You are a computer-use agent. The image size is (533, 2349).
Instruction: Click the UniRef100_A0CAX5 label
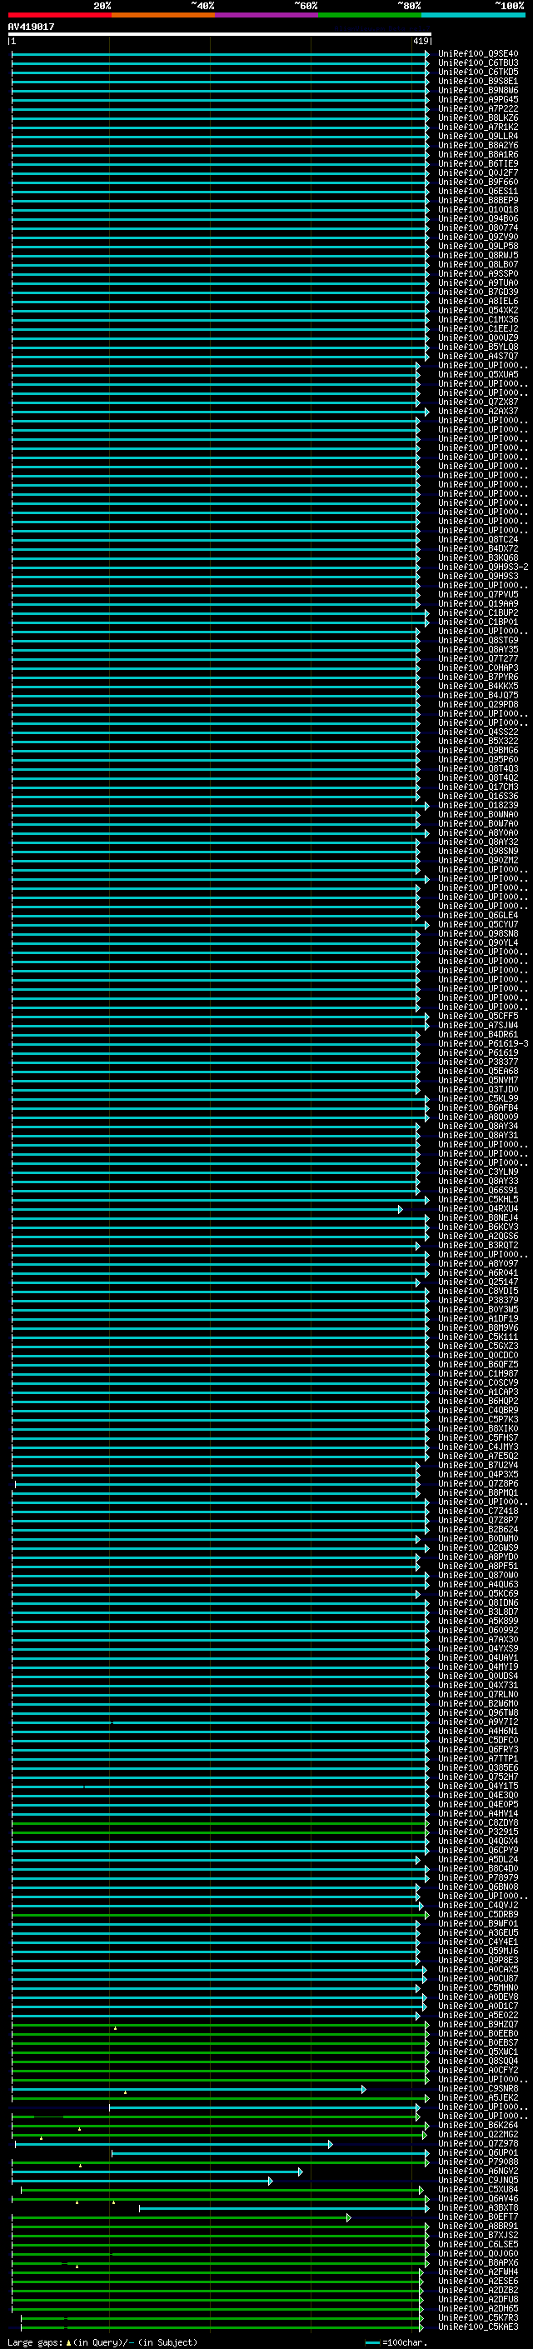[x=477, y=1969]
